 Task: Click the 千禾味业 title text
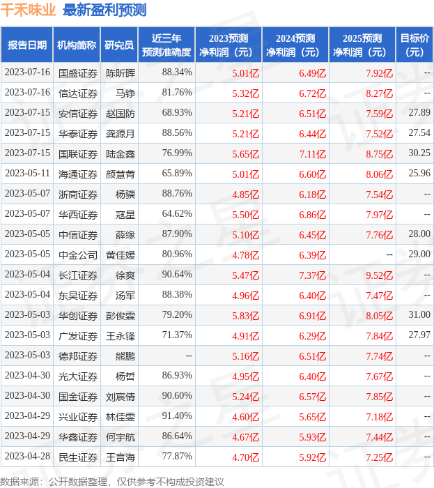click(28, 10)
